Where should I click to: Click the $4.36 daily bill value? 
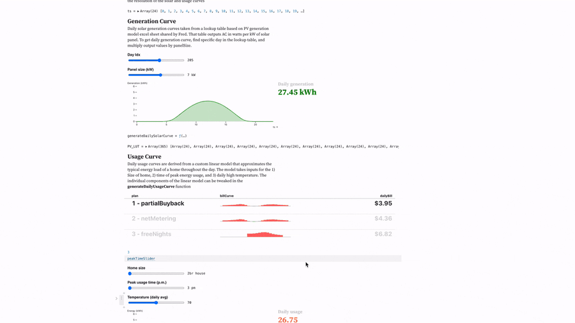tap(383, 218)
